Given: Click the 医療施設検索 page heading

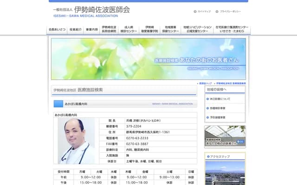Looking at the screenshot, I should pyautogui.click(x=90, y=90).
